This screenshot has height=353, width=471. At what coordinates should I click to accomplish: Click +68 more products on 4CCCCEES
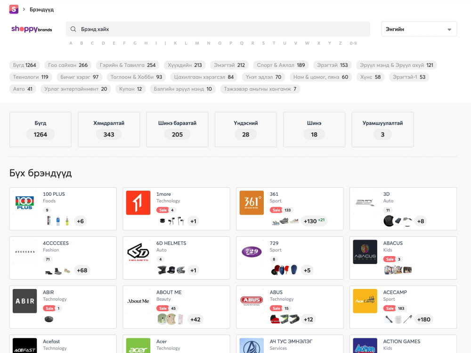tap(82, 271)
